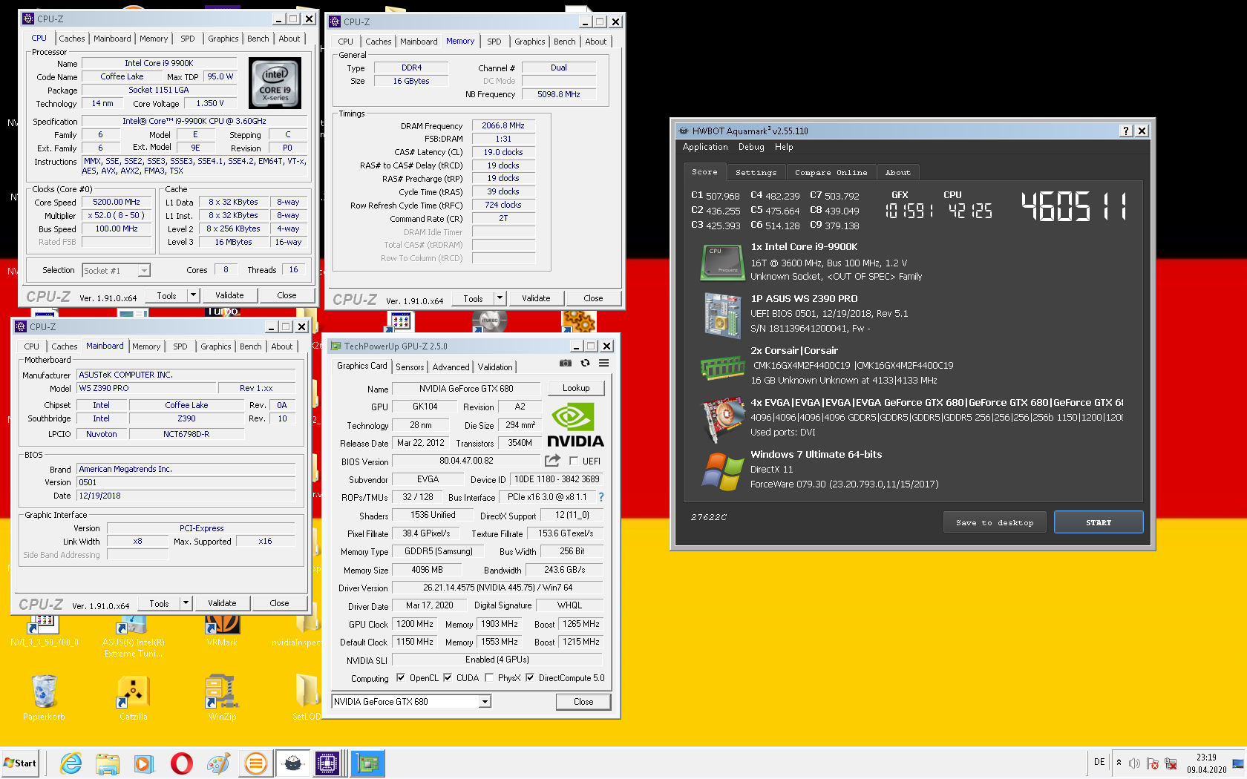The width and height of the screenshot is (1247, 779).
Task: Open the Papierkorb recycle bin desktop icon
Action: click(44, 698)
